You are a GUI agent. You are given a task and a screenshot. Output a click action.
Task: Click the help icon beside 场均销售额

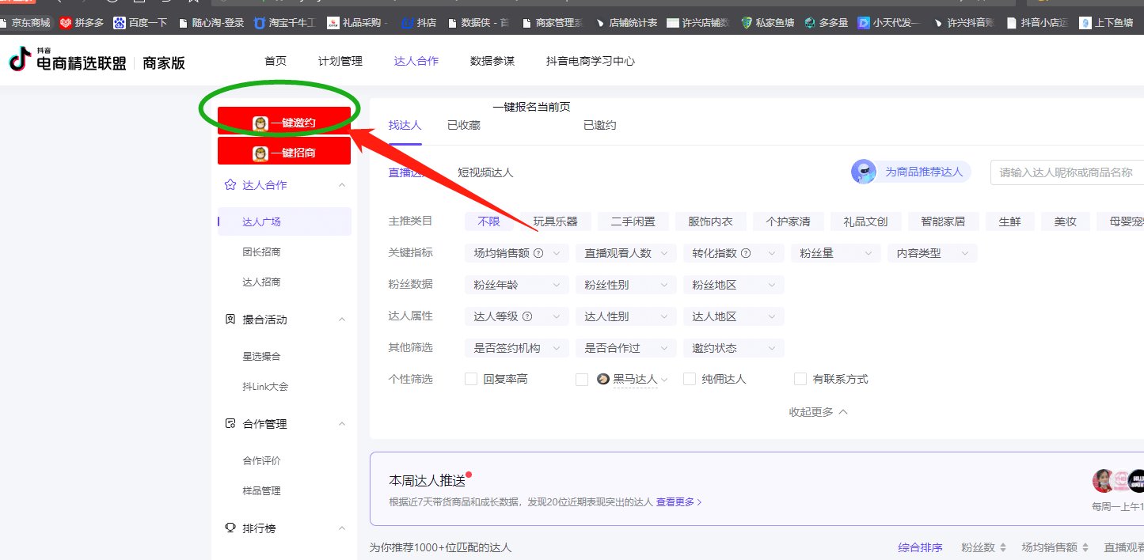(x=538, y=253)
